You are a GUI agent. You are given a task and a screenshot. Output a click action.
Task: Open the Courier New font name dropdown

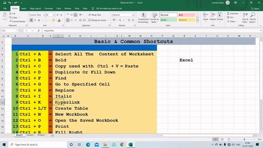click(44, 15)
